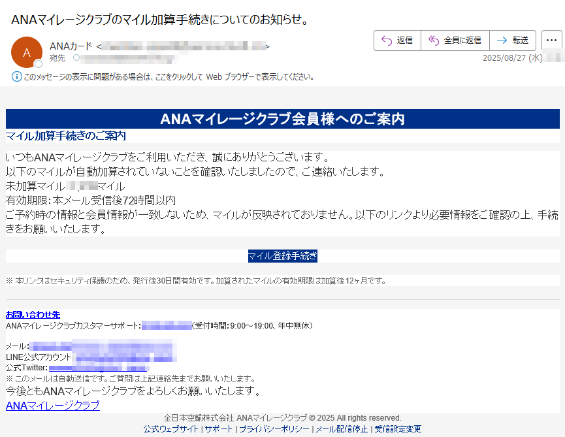Screen dimensions: 565x437
Task: Click the マイル登録手続き button
Action: [x=282, y=256]
